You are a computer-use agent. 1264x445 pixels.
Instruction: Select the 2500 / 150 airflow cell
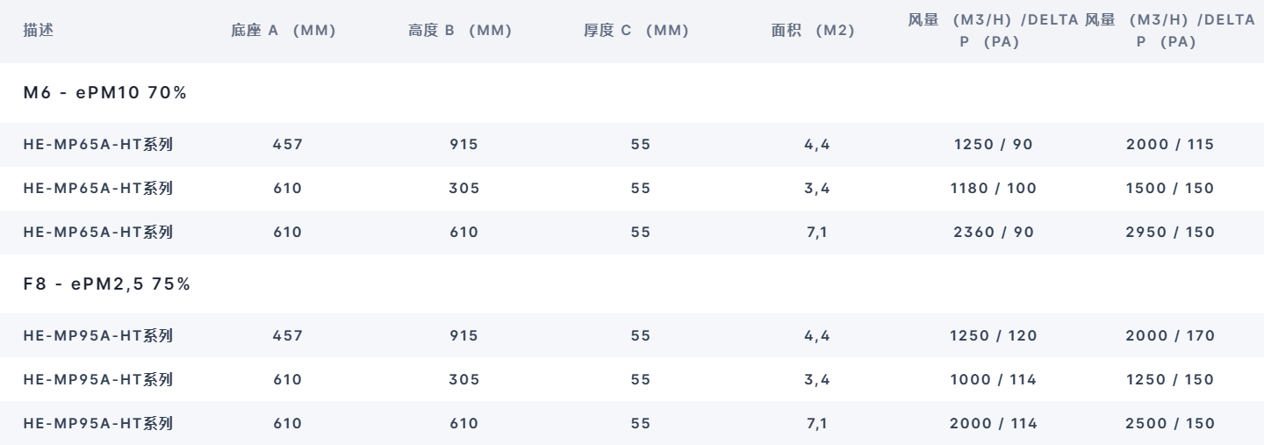[x=1170, y=423]
